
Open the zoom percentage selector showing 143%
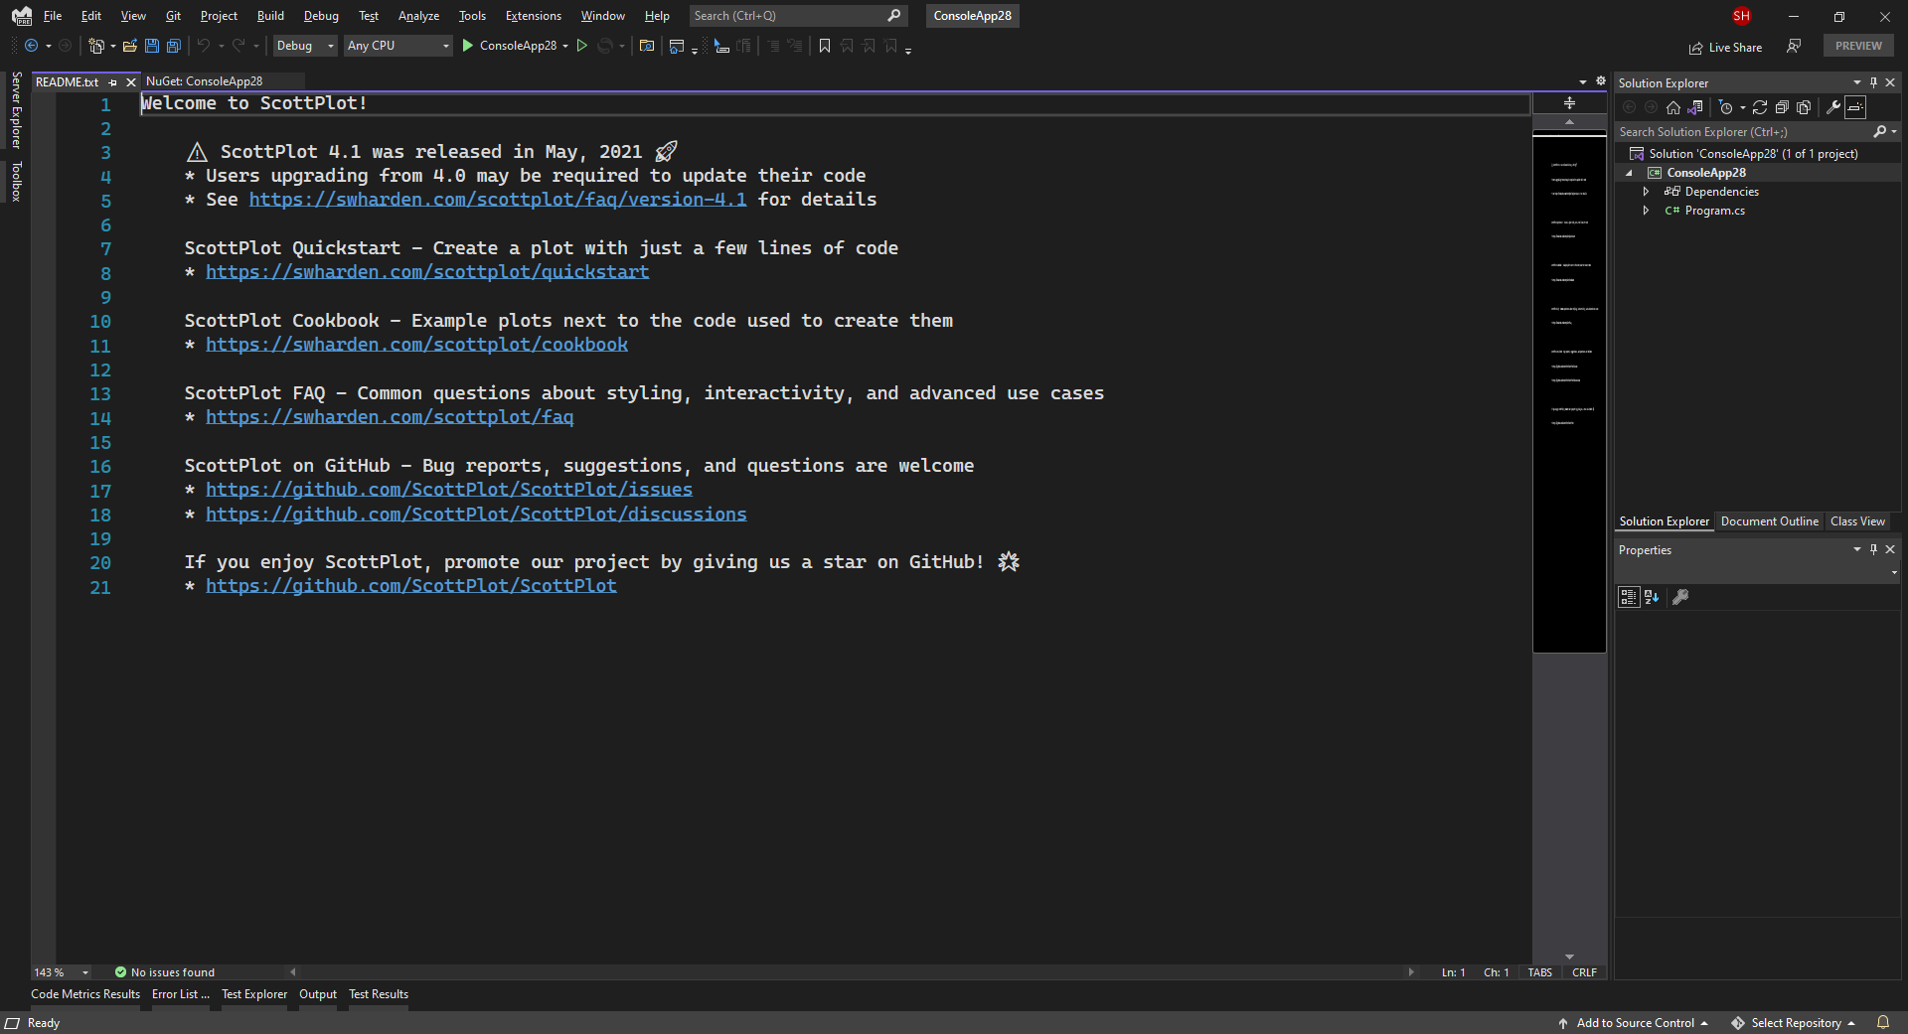pyautogui.click(x=60, y=971)
